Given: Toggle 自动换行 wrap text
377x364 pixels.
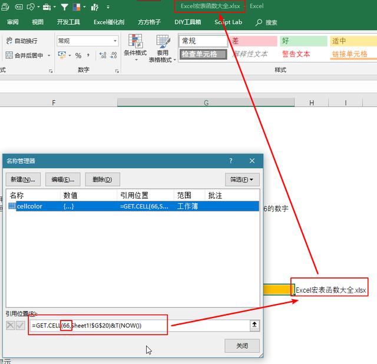Looking at the screenshot, I should [x=22, y=41].
